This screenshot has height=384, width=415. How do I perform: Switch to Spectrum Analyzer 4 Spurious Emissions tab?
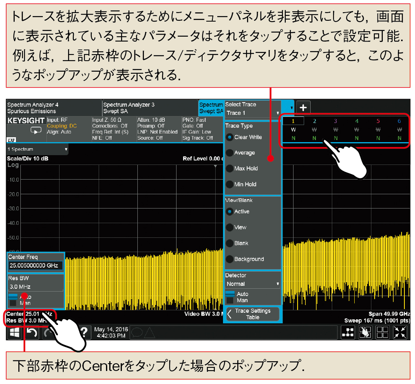54,108
